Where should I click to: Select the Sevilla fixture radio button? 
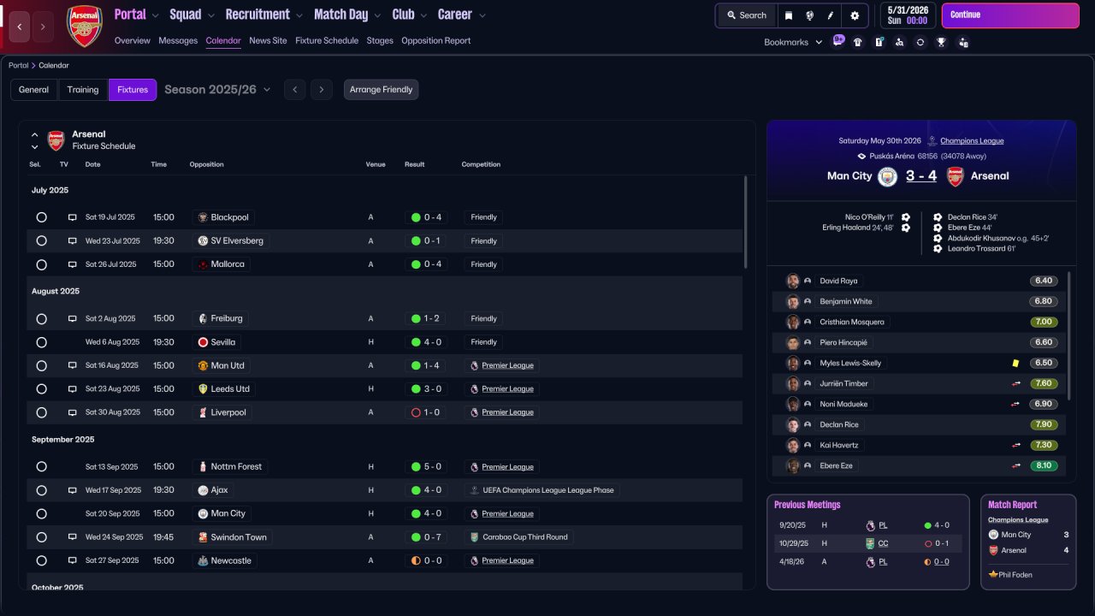[x=41, y=342]
